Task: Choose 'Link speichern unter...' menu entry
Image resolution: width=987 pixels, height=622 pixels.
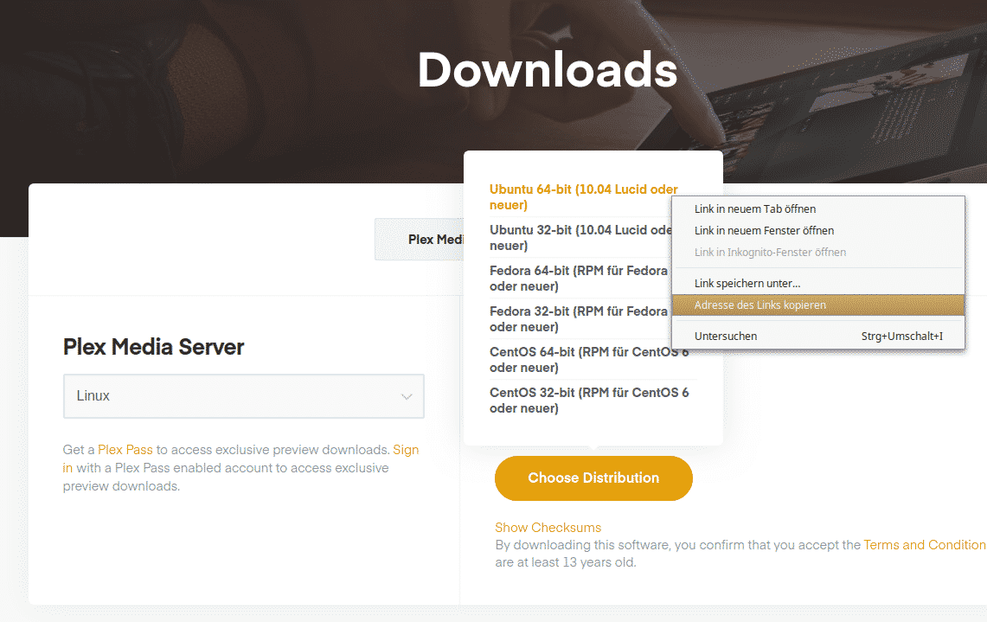Action: (747, 284)
